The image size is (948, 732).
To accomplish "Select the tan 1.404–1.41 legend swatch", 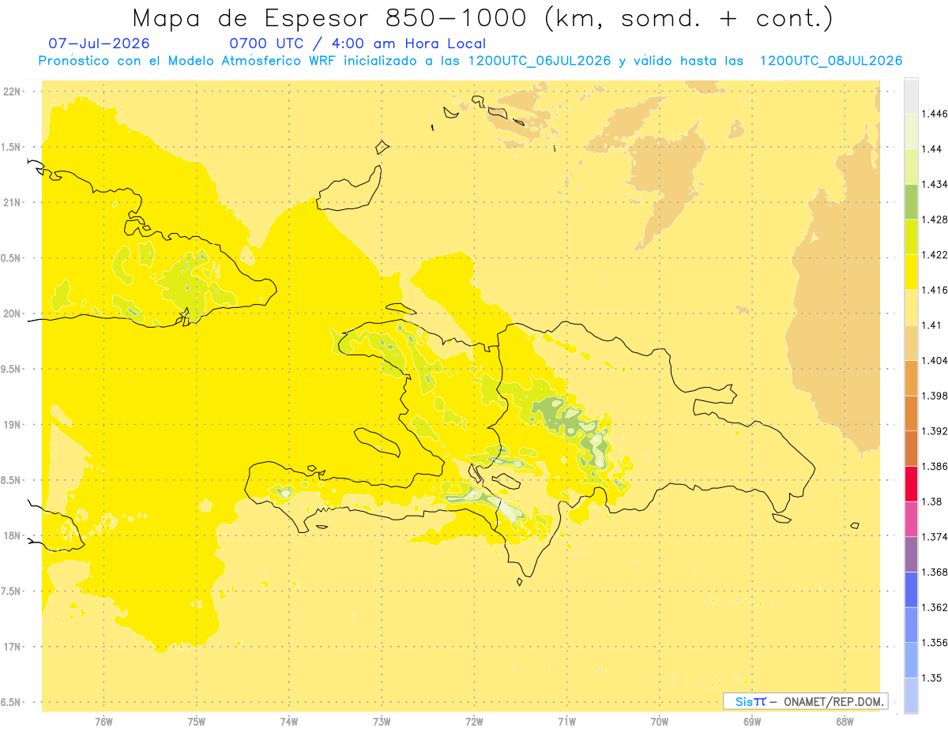I will pos(911,343).
